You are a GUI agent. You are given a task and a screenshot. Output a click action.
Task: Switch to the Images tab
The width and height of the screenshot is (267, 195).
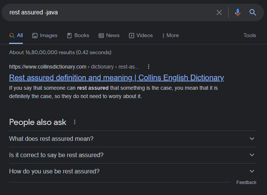pyautogui.click(x=45, y=36)
